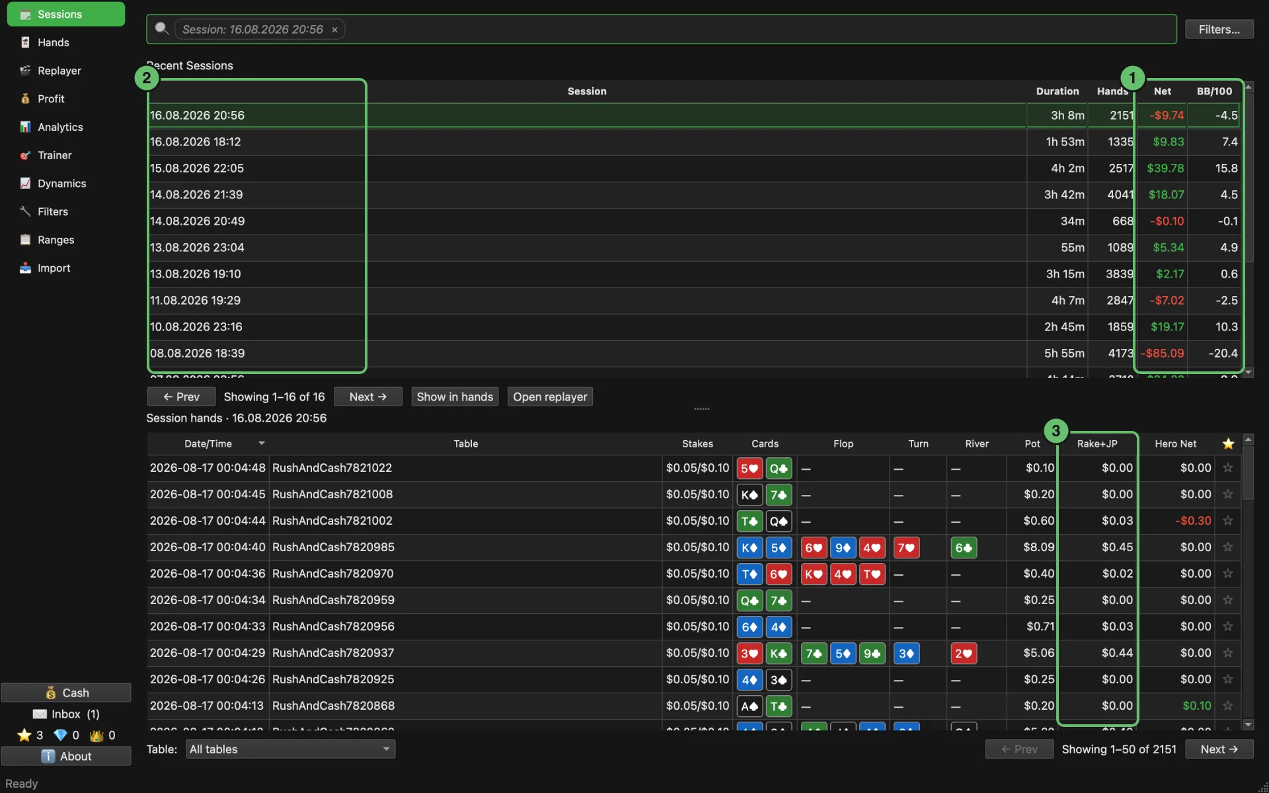Select session 10.08.2026 23:16
The image size is (1269, 793).
coord(693,326)
